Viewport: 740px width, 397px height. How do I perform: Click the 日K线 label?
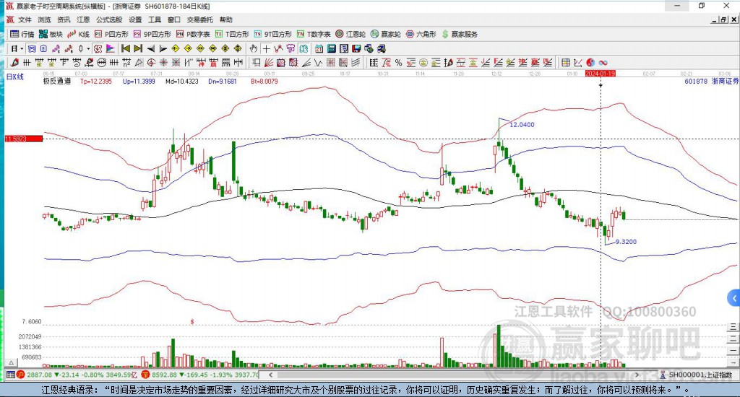pos(14,77)
